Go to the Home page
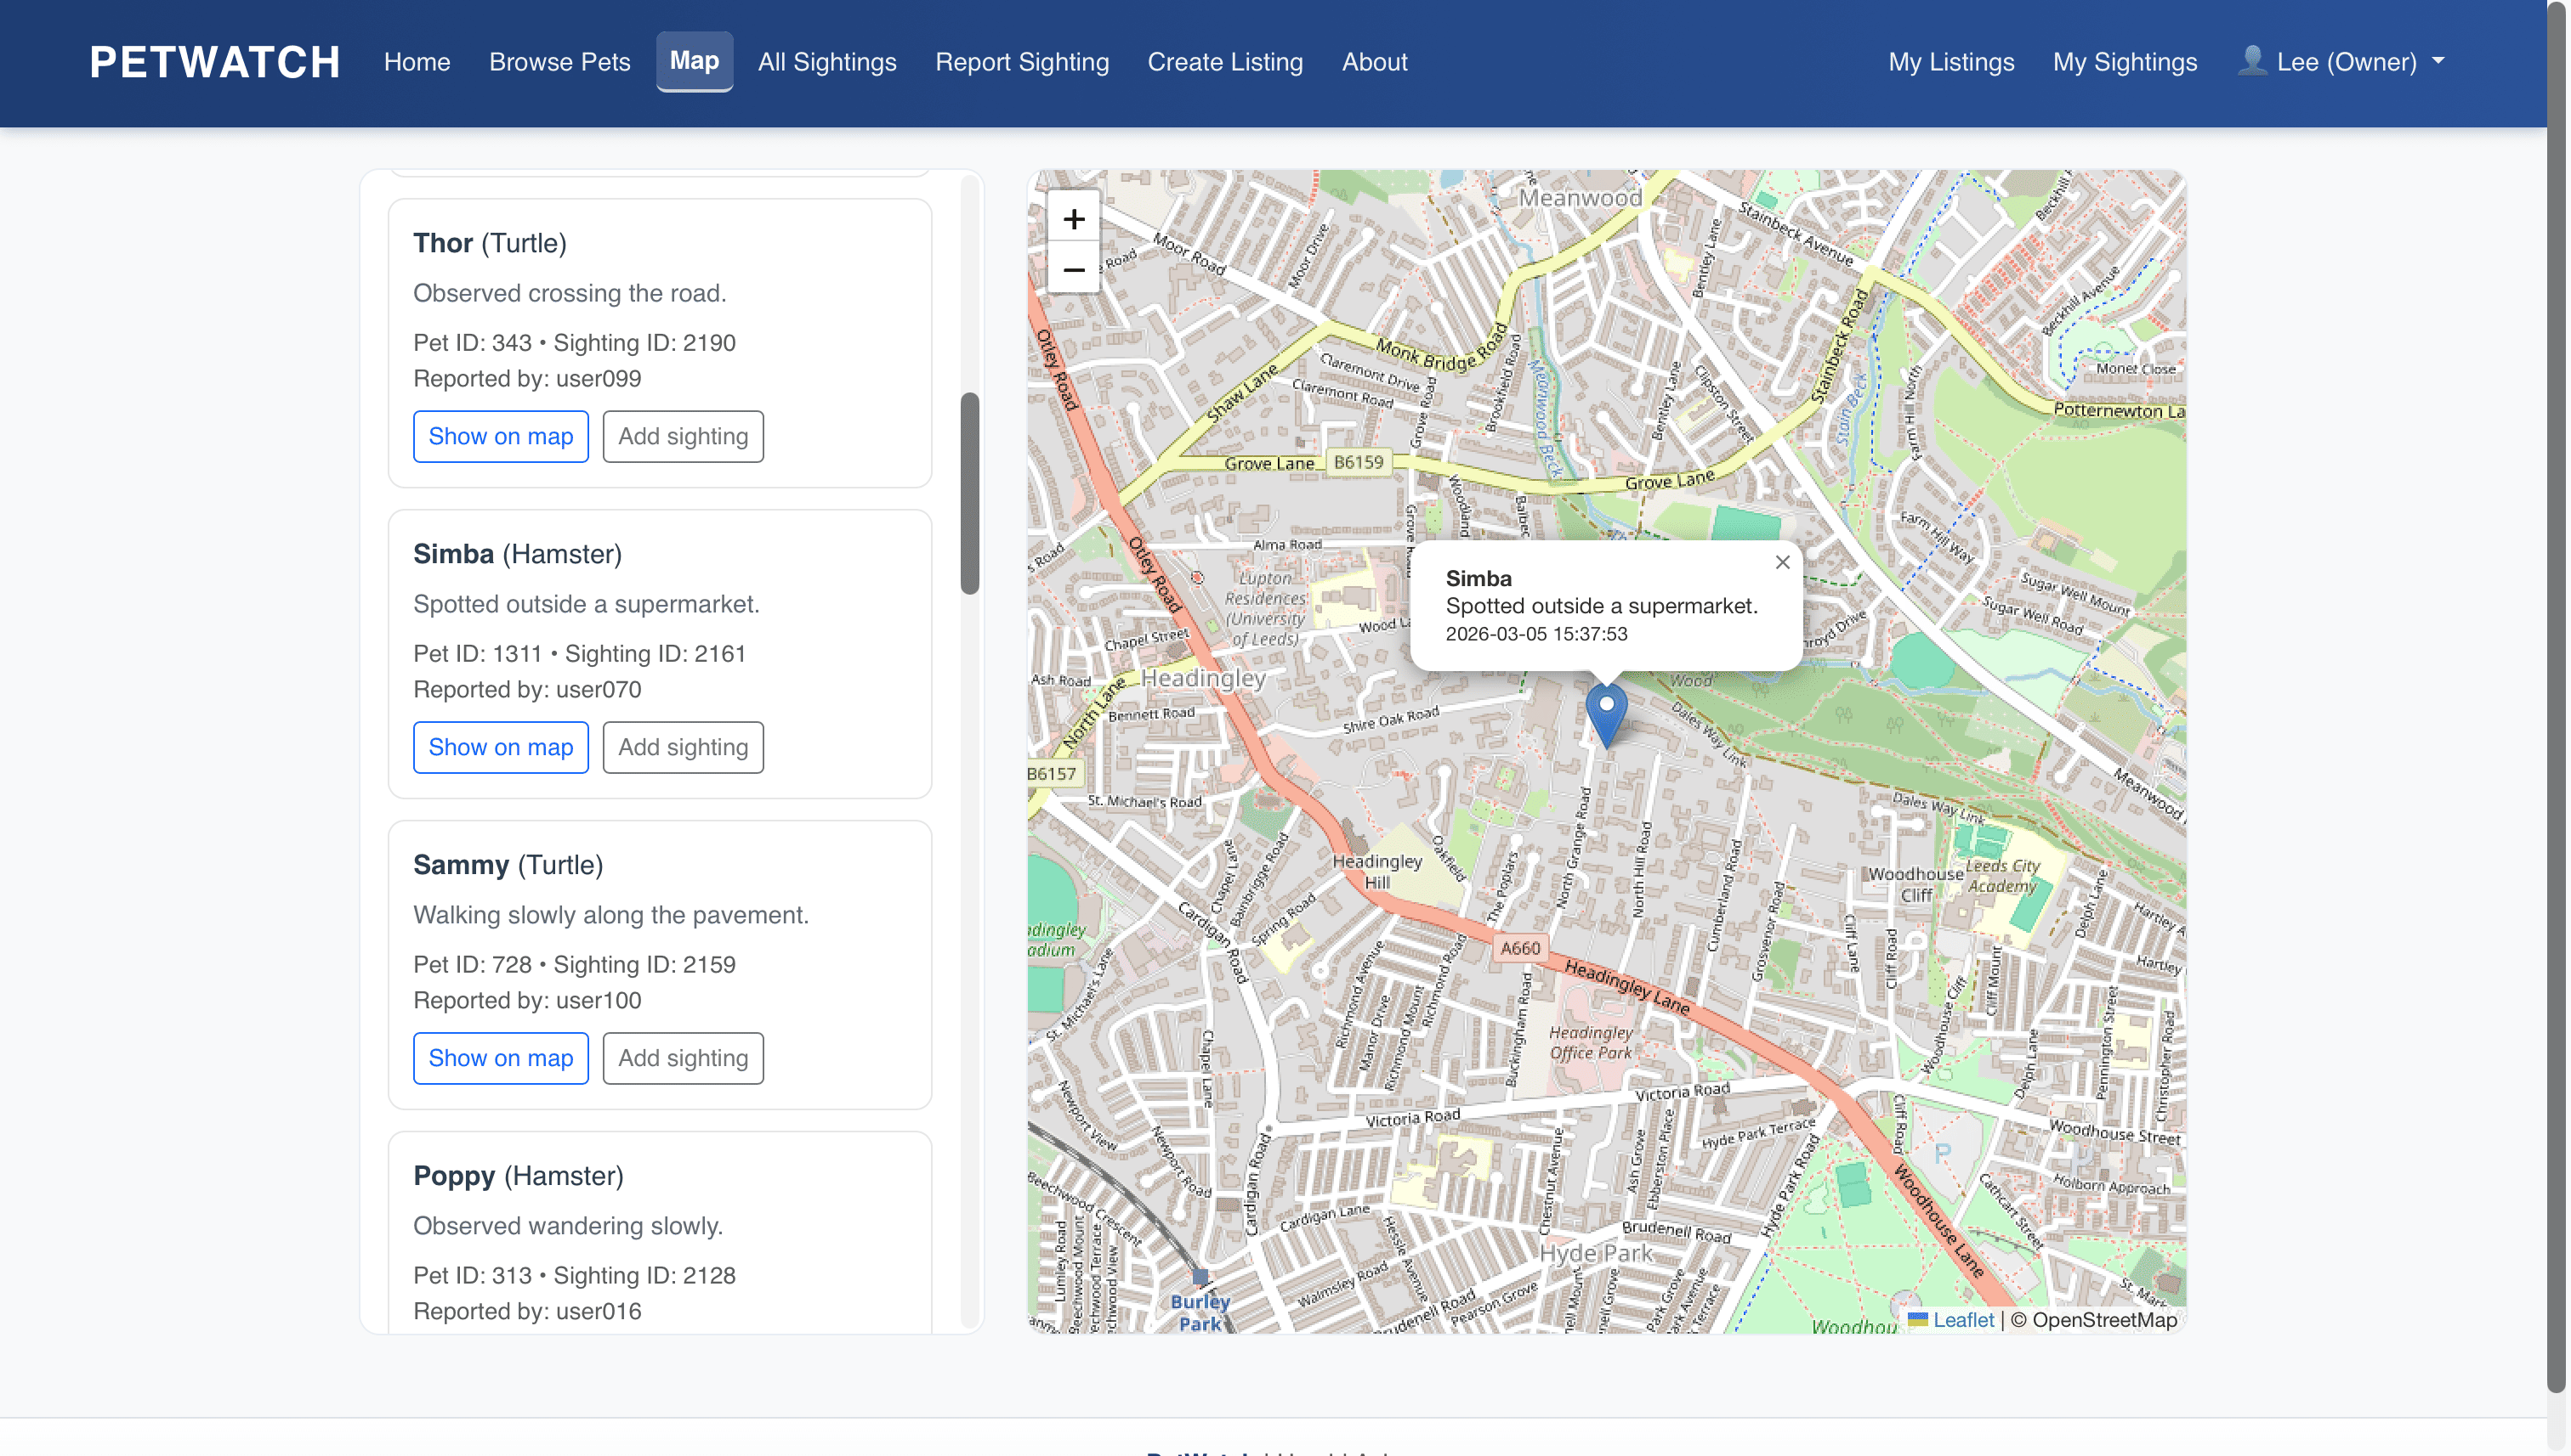 (417, 62)
